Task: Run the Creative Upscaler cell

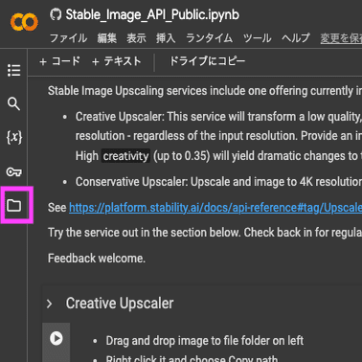Action: [x=57, y=338]
